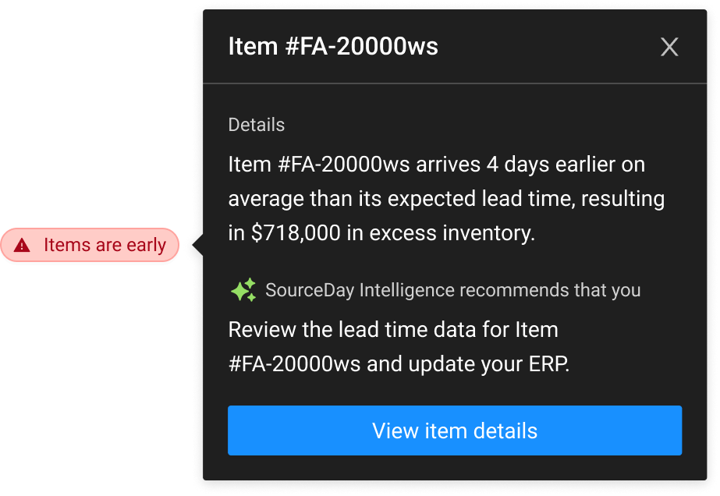
Task: Click the View item details button
Action: coord(455,430)
